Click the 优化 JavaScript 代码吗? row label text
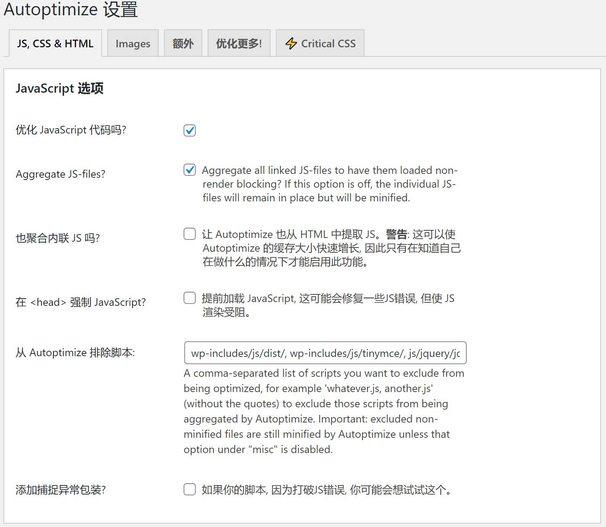606x527 pixels. 71,130
